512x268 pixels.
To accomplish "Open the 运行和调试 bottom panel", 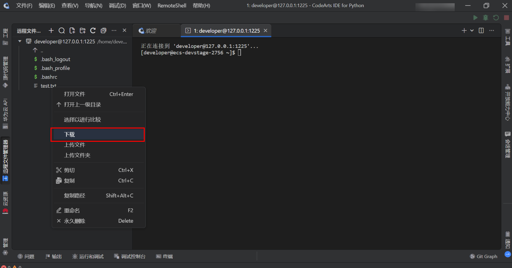I will (x=88, y=256).
